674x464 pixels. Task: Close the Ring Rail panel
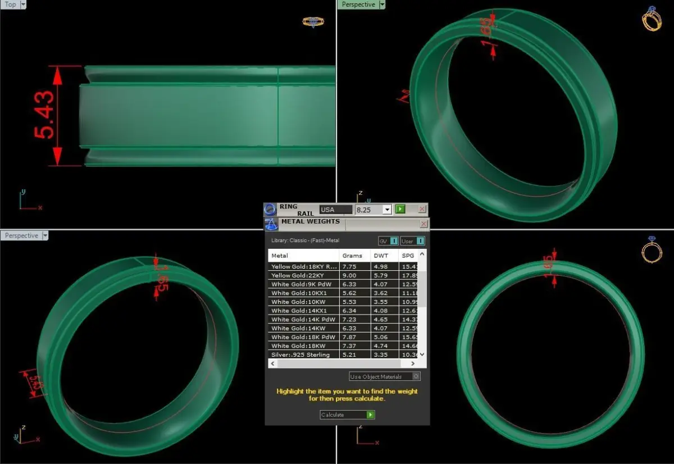(422, 210)
